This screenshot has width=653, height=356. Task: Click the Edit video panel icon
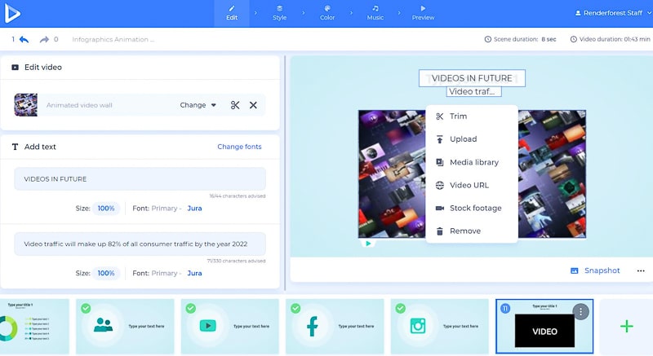(x=15, y=68)
